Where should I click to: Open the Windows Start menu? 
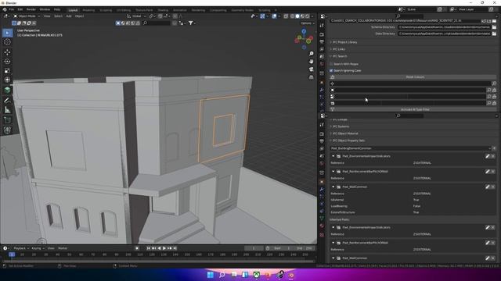[x=211, y=275]
